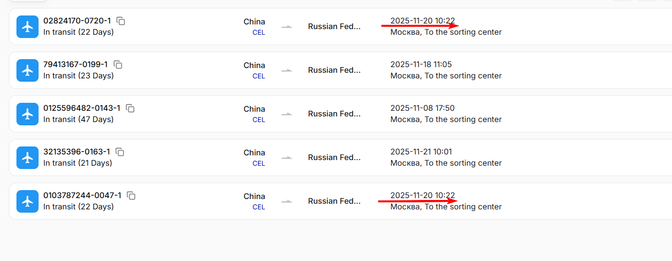The width and height of the screenshot is (672, 261).
Task: Click airplane icon for parcel 79413167-0199-1
Action: tap(28, 70)
